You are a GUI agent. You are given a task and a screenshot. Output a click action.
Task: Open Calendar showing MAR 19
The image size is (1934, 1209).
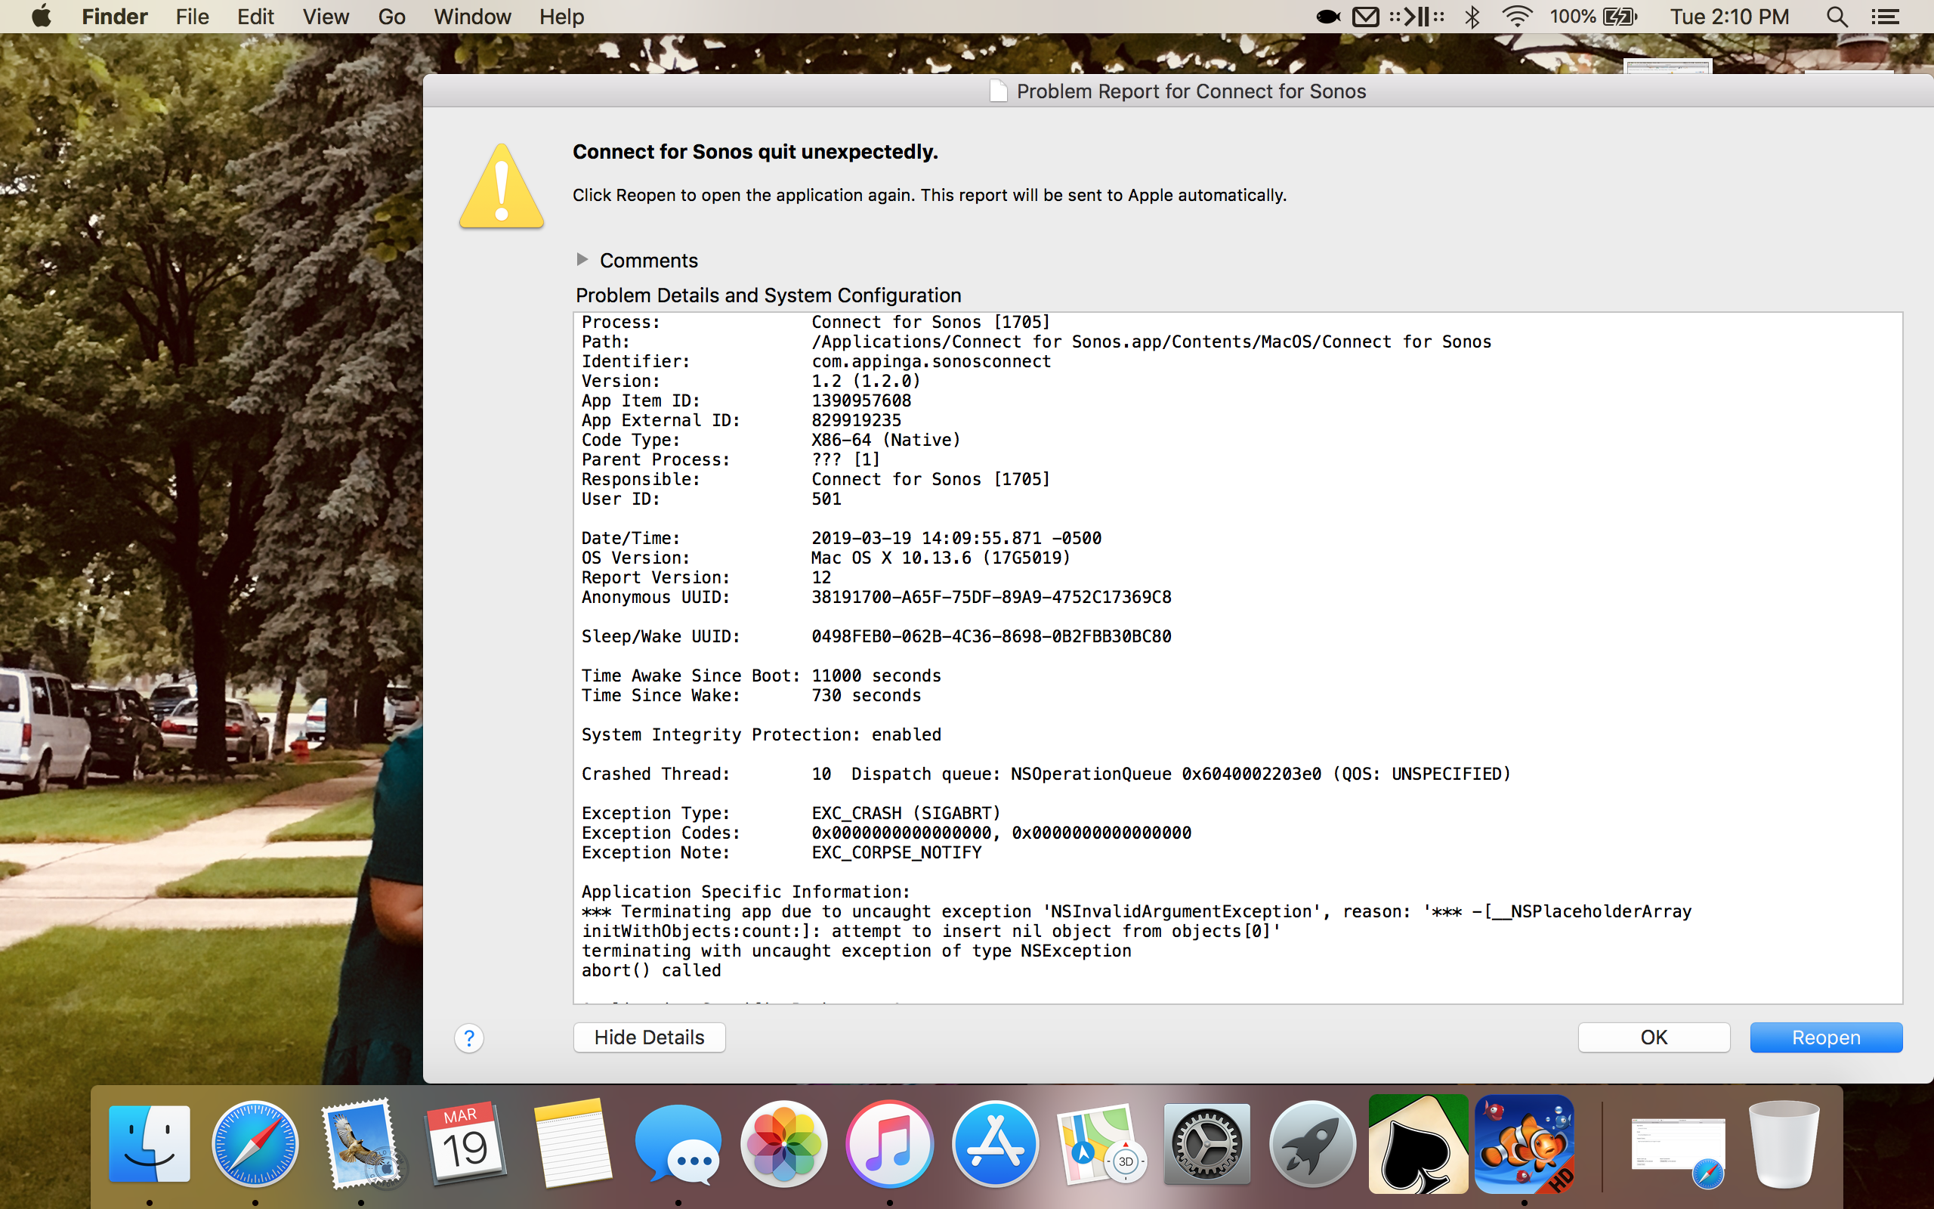(x=465, y=1143)
